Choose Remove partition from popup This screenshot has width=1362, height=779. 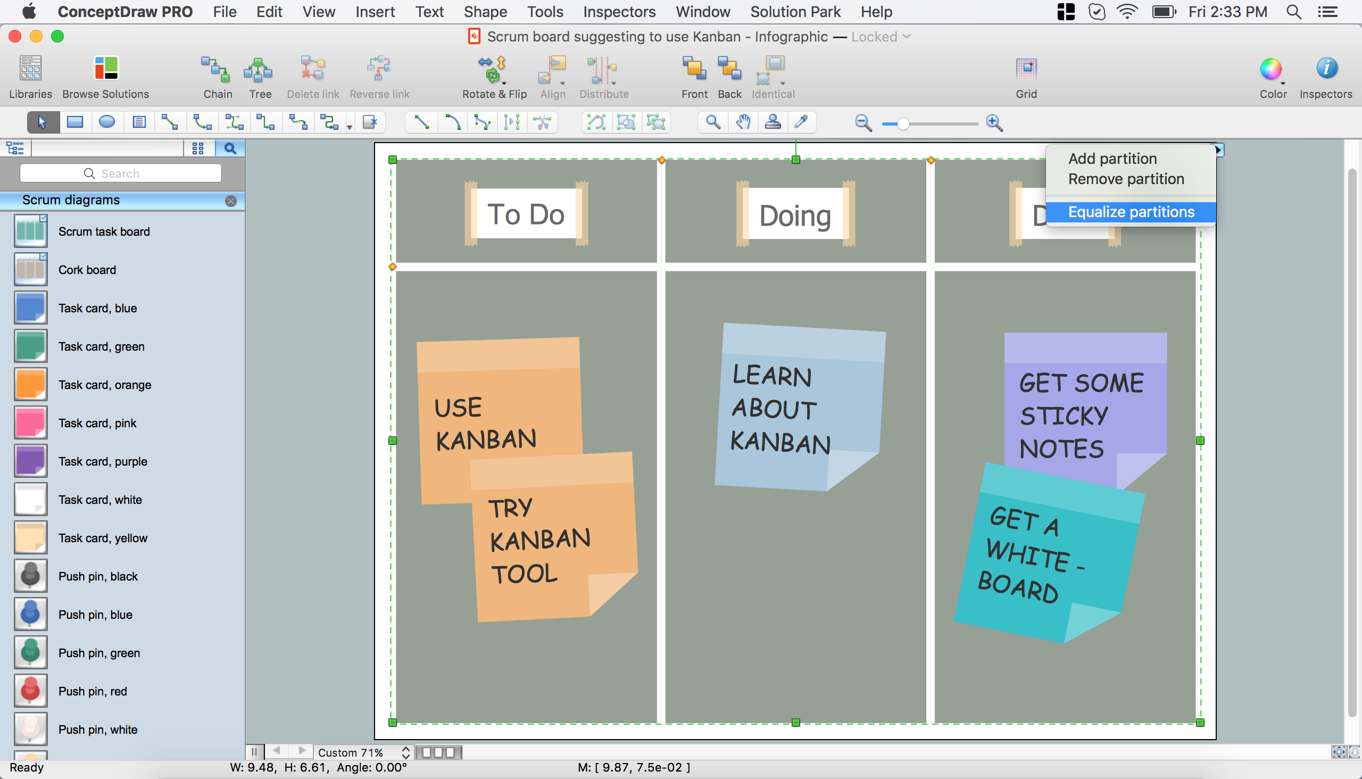pos(1131,179)
